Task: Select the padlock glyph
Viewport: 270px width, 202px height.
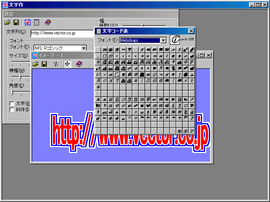Action: 192,112
